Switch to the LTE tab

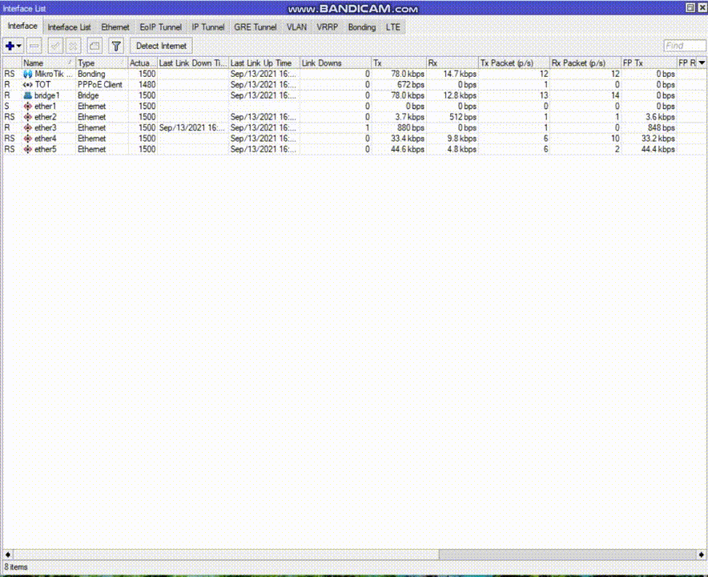tap(392, 27)
